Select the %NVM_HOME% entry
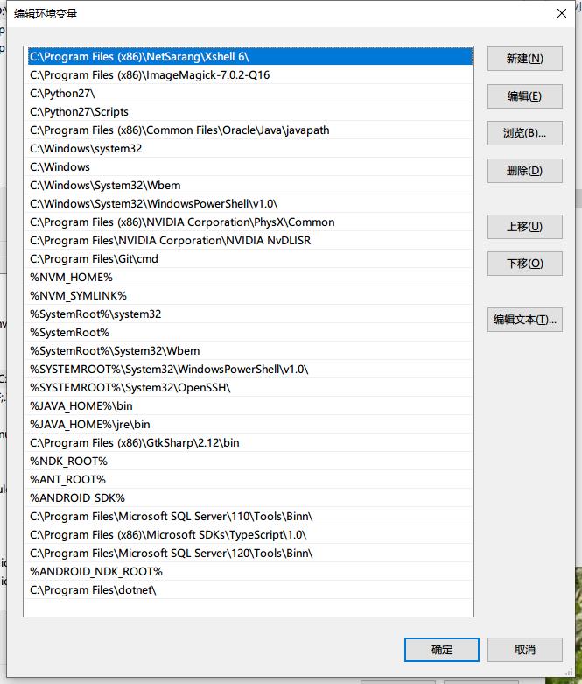This screenshot has height=684, width=582. click(249, 278)
